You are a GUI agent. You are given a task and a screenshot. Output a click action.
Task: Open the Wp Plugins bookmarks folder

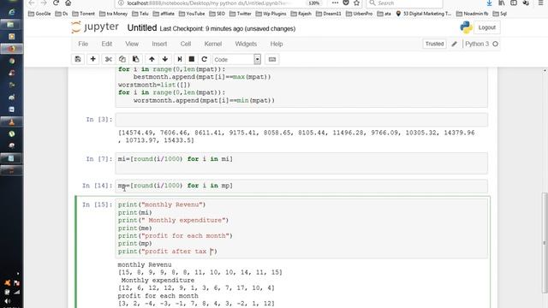[x=271, y=14]
